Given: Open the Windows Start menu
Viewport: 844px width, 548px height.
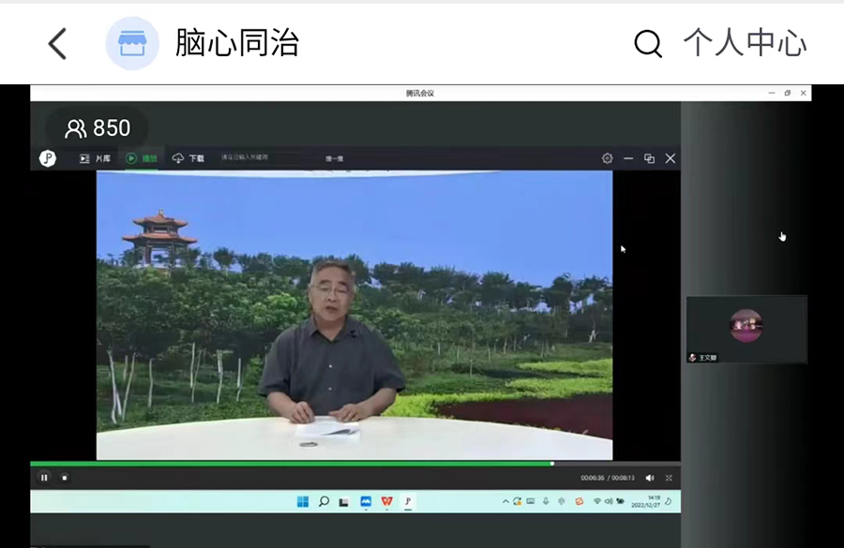Looking at the screenshot, I should (x=303, y=501).
